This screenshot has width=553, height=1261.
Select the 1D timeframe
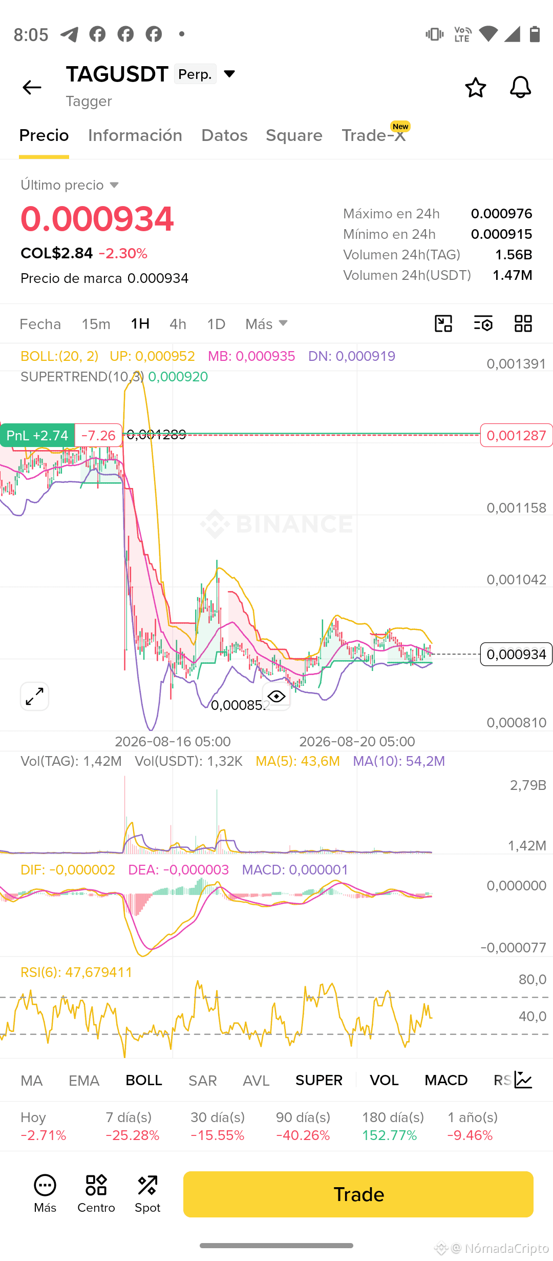point(216,324)
